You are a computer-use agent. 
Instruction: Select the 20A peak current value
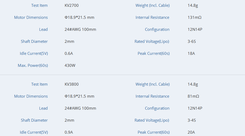tap(191, 132)
